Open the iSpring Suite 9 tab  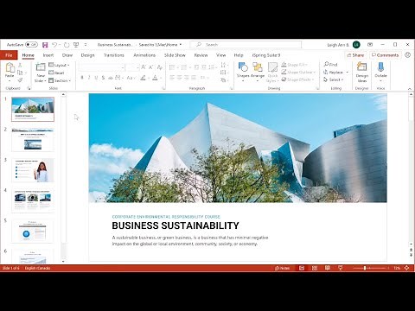click(x=266, y=55)
